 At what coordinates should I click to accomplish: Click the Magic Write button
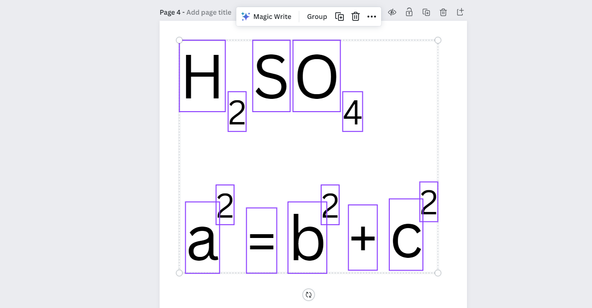point(266,17)
